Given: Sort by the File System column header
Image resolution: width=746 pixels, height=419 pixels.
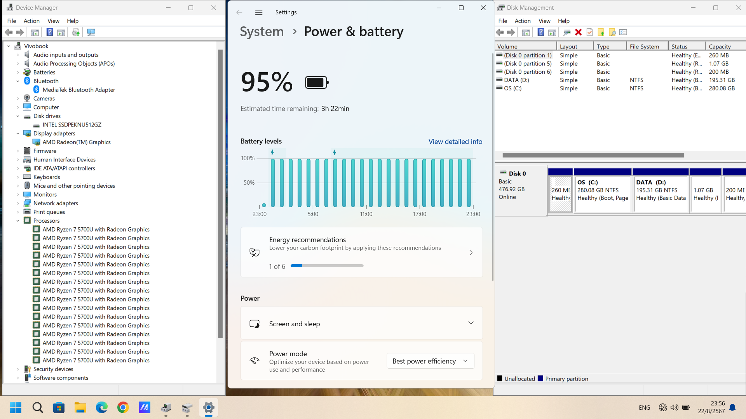Looking at the screenshot, I should [x=647, y=46].
